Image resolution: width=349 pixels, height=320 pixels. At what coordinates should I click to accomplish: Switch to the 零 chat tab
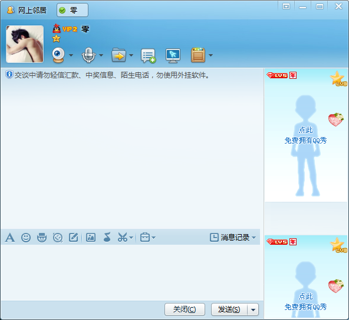[x=73, y=10]
